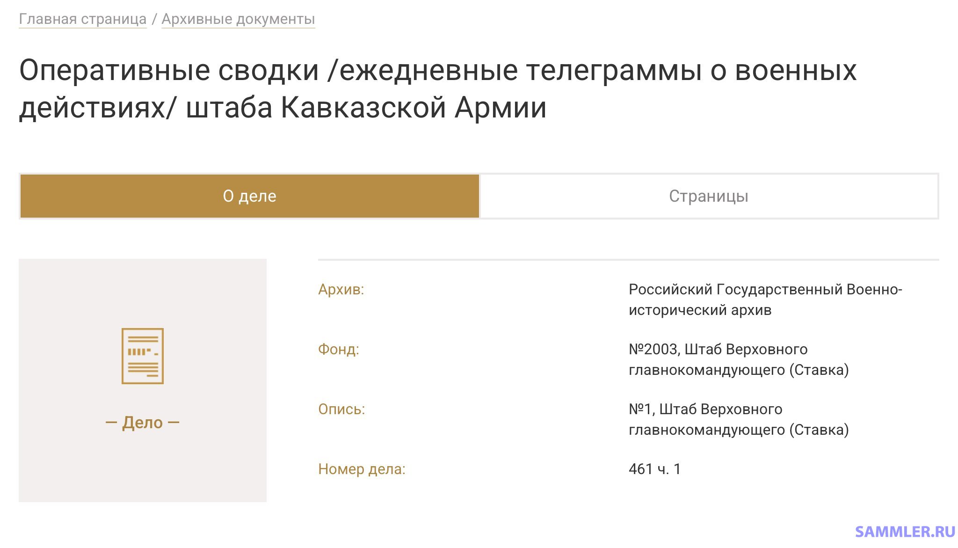Click the gray Дело thumbnail panel
This screenshot has height=548, width=958.
143,380
